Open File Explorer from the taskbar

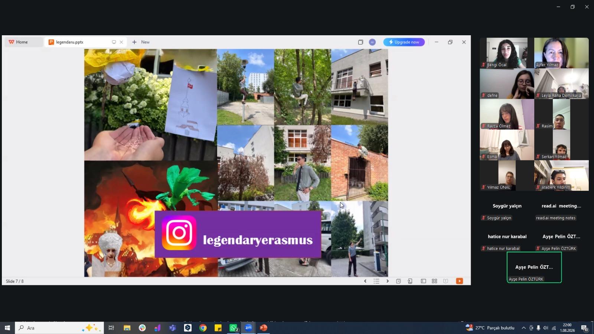click(x=127, y=328)
